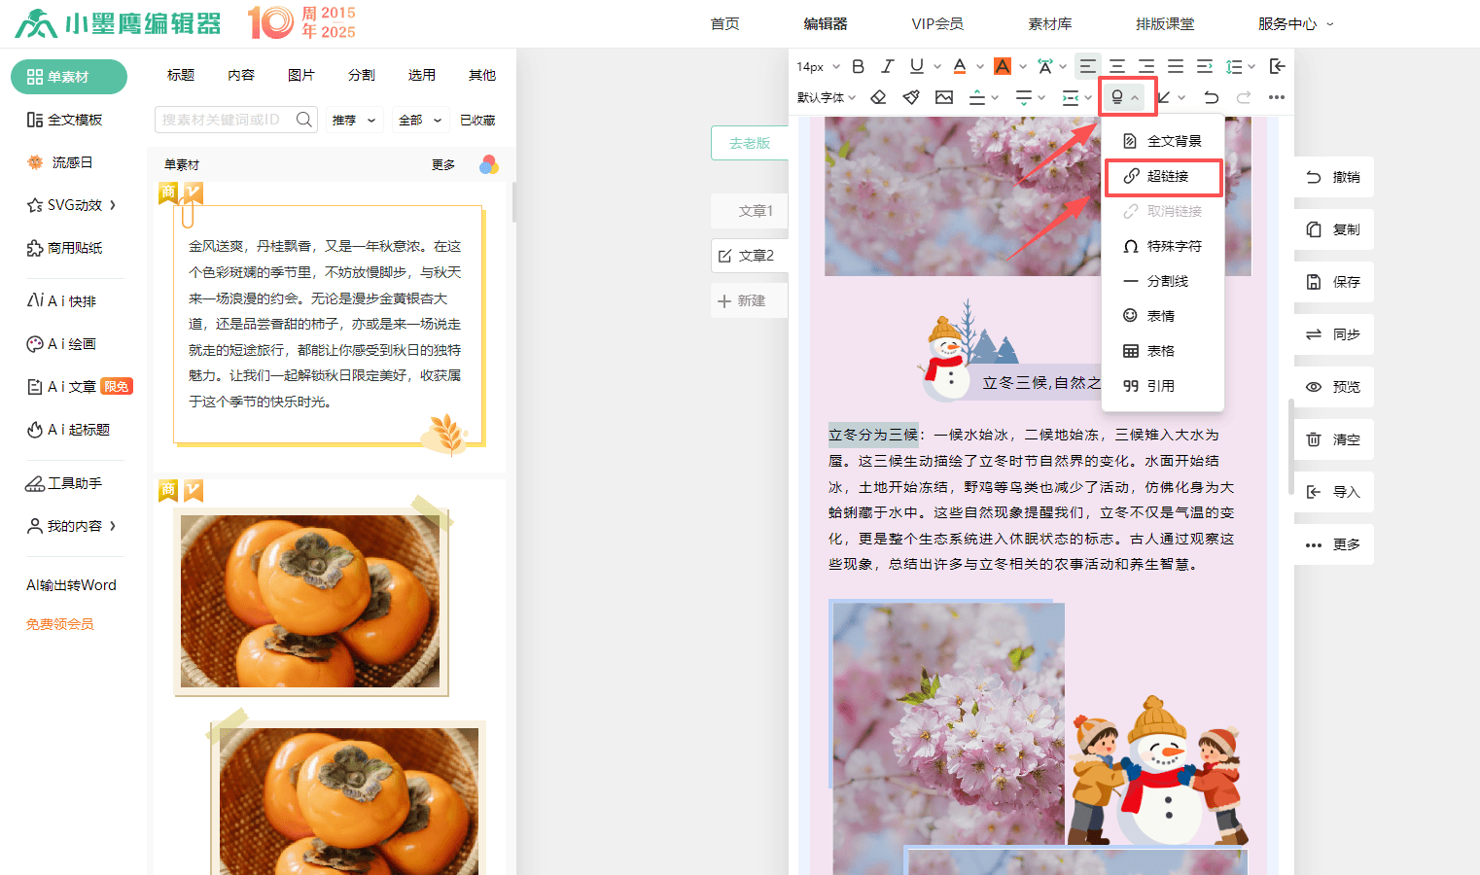Click the 去老版 button

coord(750,143)
